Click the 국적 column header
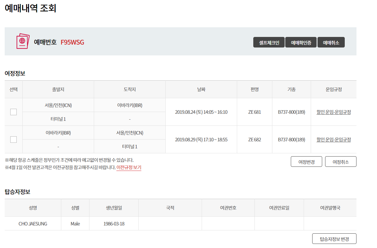Viewport: 377px width, 248px height. [170, 208]
